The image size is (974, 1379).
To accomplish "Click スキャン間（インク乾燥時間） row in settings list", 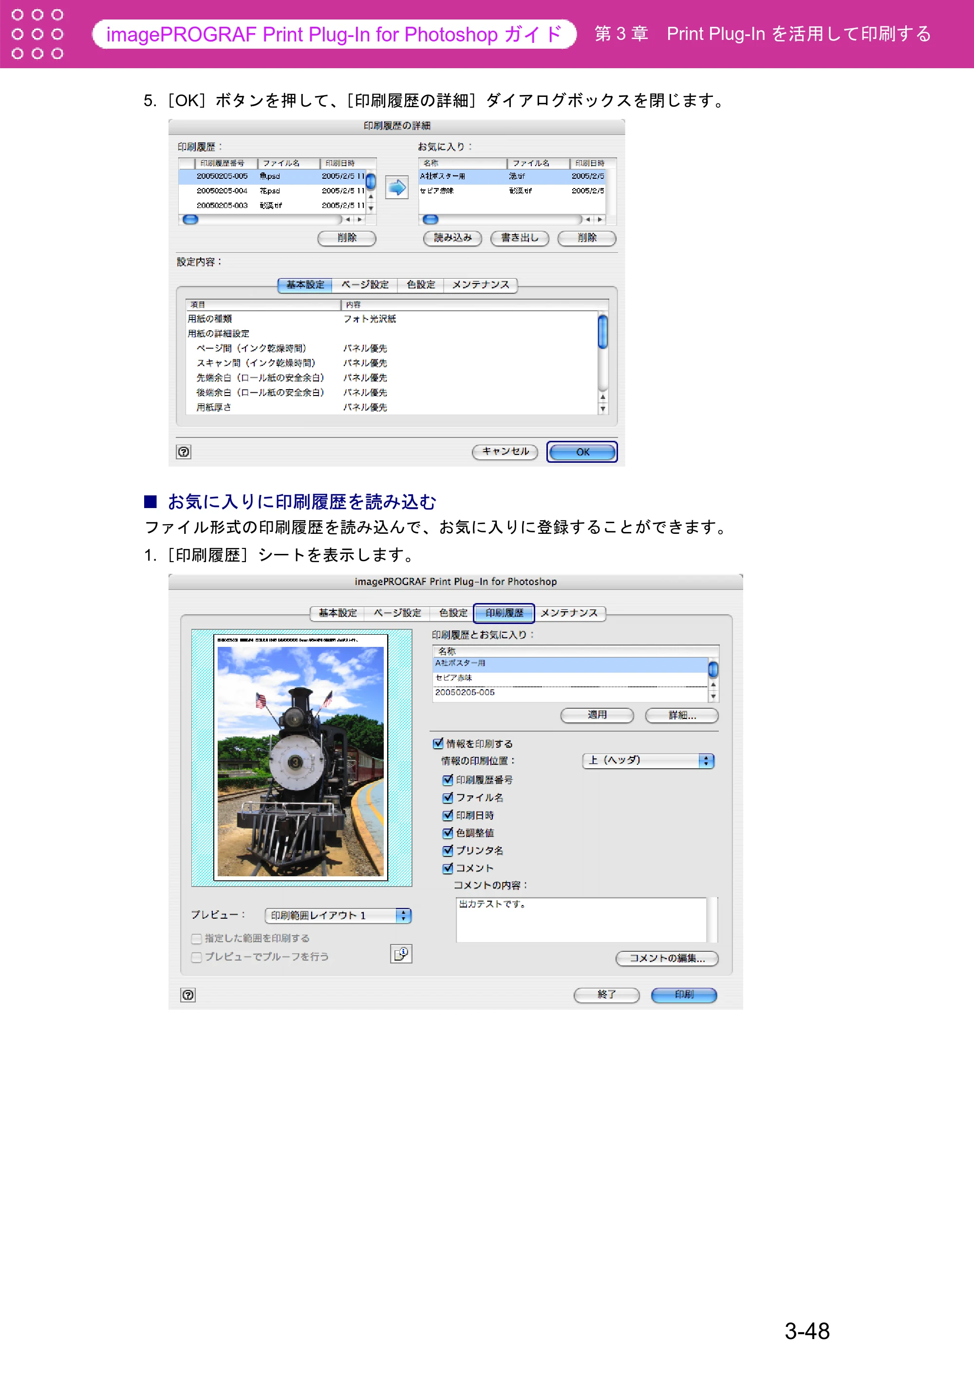I will 392,363.
